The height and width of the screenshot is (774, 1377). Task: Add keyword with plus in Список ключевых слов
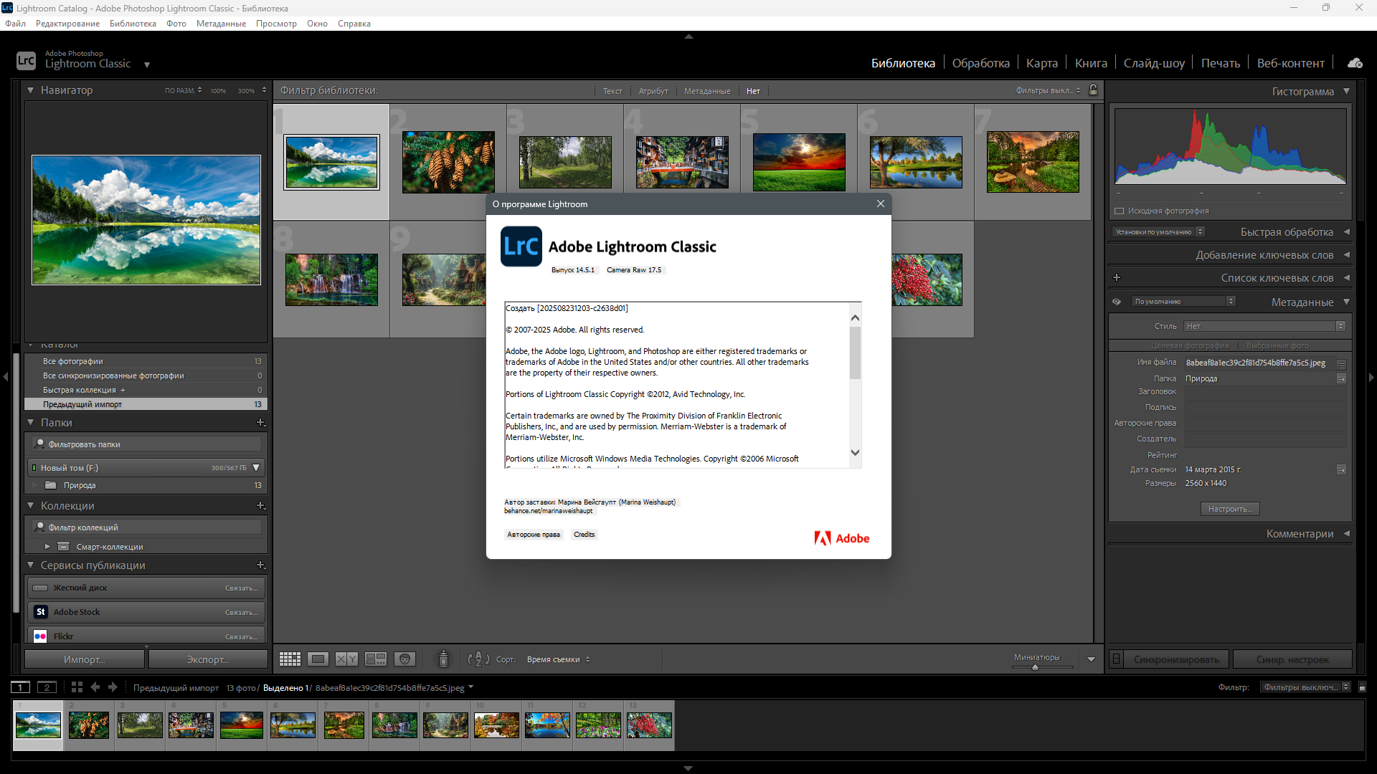tap(1117, 277)
